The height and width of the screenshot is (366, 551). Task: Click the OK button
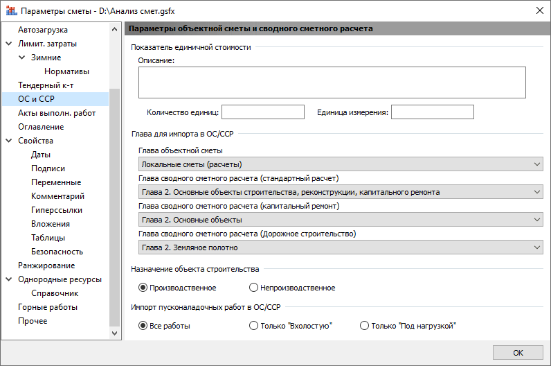pos(518,353)
